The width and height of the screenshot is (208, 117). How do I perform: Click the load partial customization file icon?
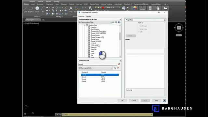point(113,22)
